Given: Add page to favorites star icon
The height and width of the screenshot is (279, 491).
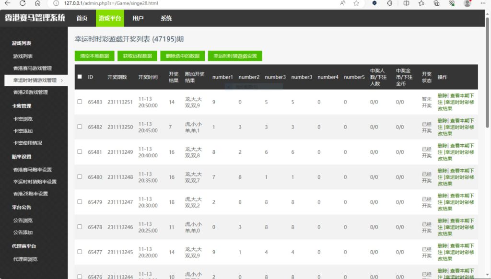Looking at the screenshot, I should coord(356,3).
